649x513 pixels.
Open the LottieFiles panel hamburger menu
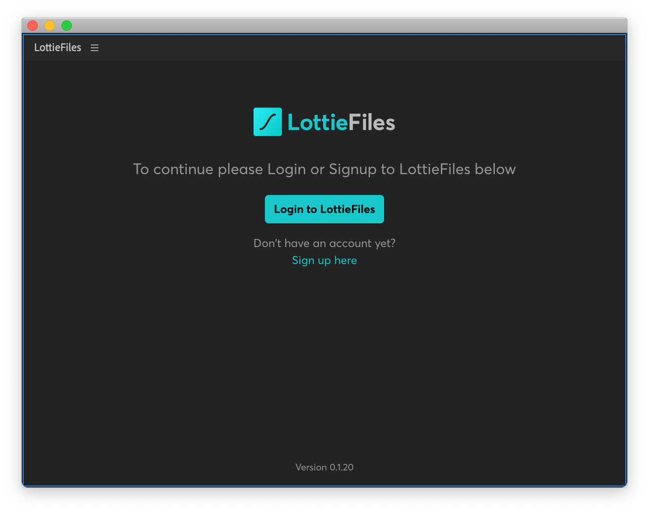(x=95, y=48)
